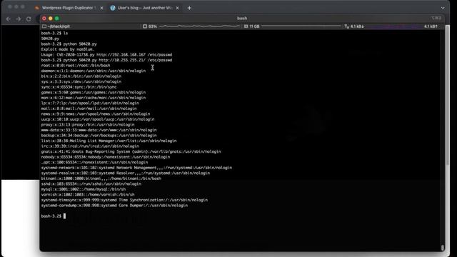Screen dimensions: 457x257
Task: Click the Mailing List Manager entry
Action: tap(109, 141)
